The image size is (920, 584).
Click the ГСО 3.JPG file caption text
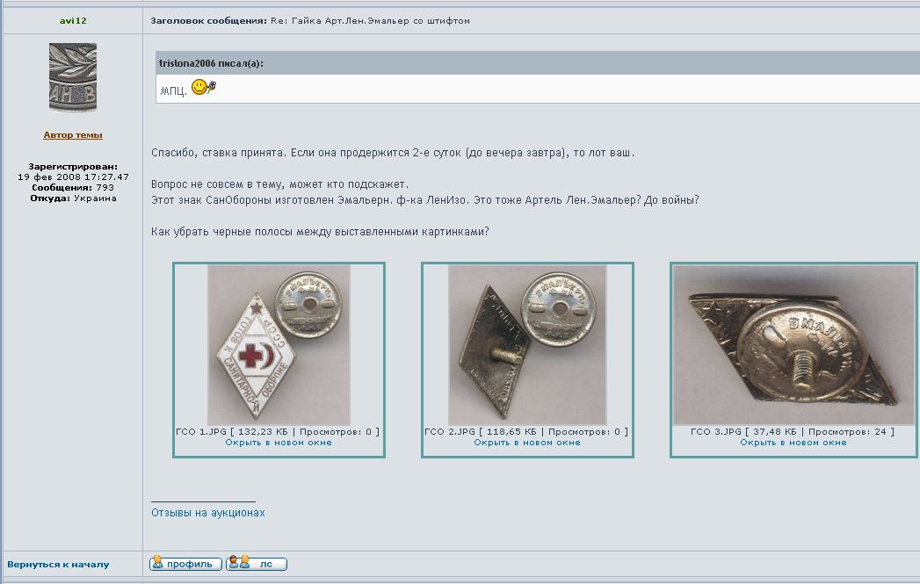coord(793,432)
